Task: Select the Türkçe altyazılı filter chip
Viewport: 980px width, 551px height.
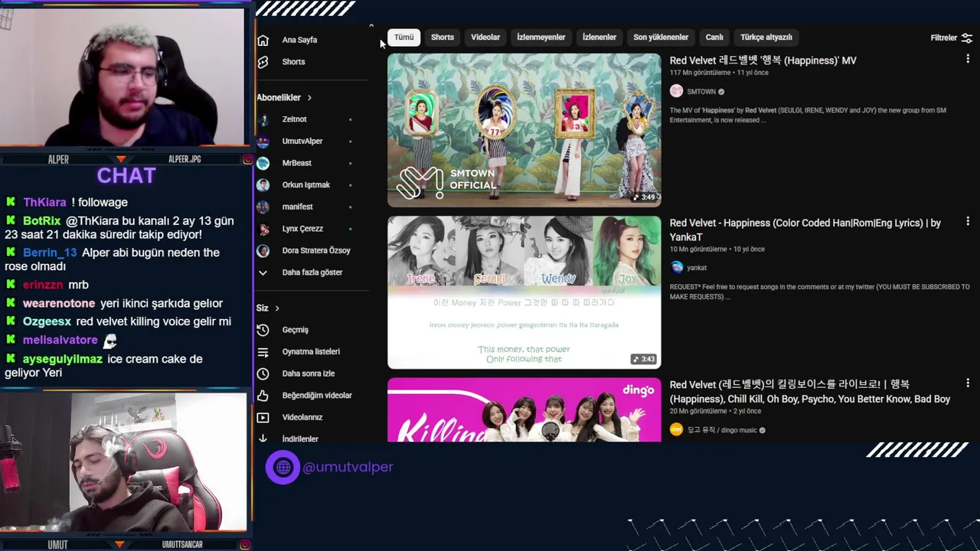Action: pyautogui.click(x=766, y=37)
